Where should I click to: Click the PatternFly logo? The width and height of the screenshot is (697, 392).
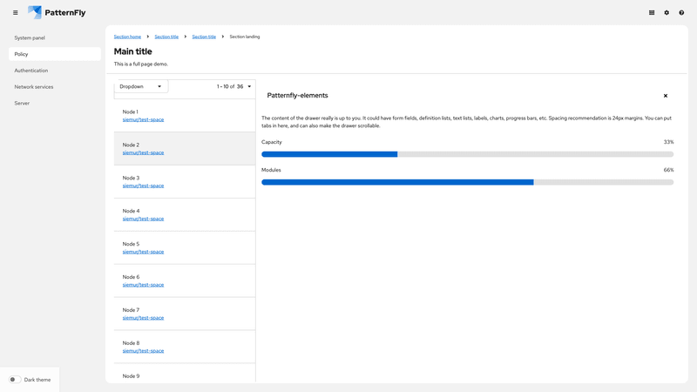(x=57, y=13)
